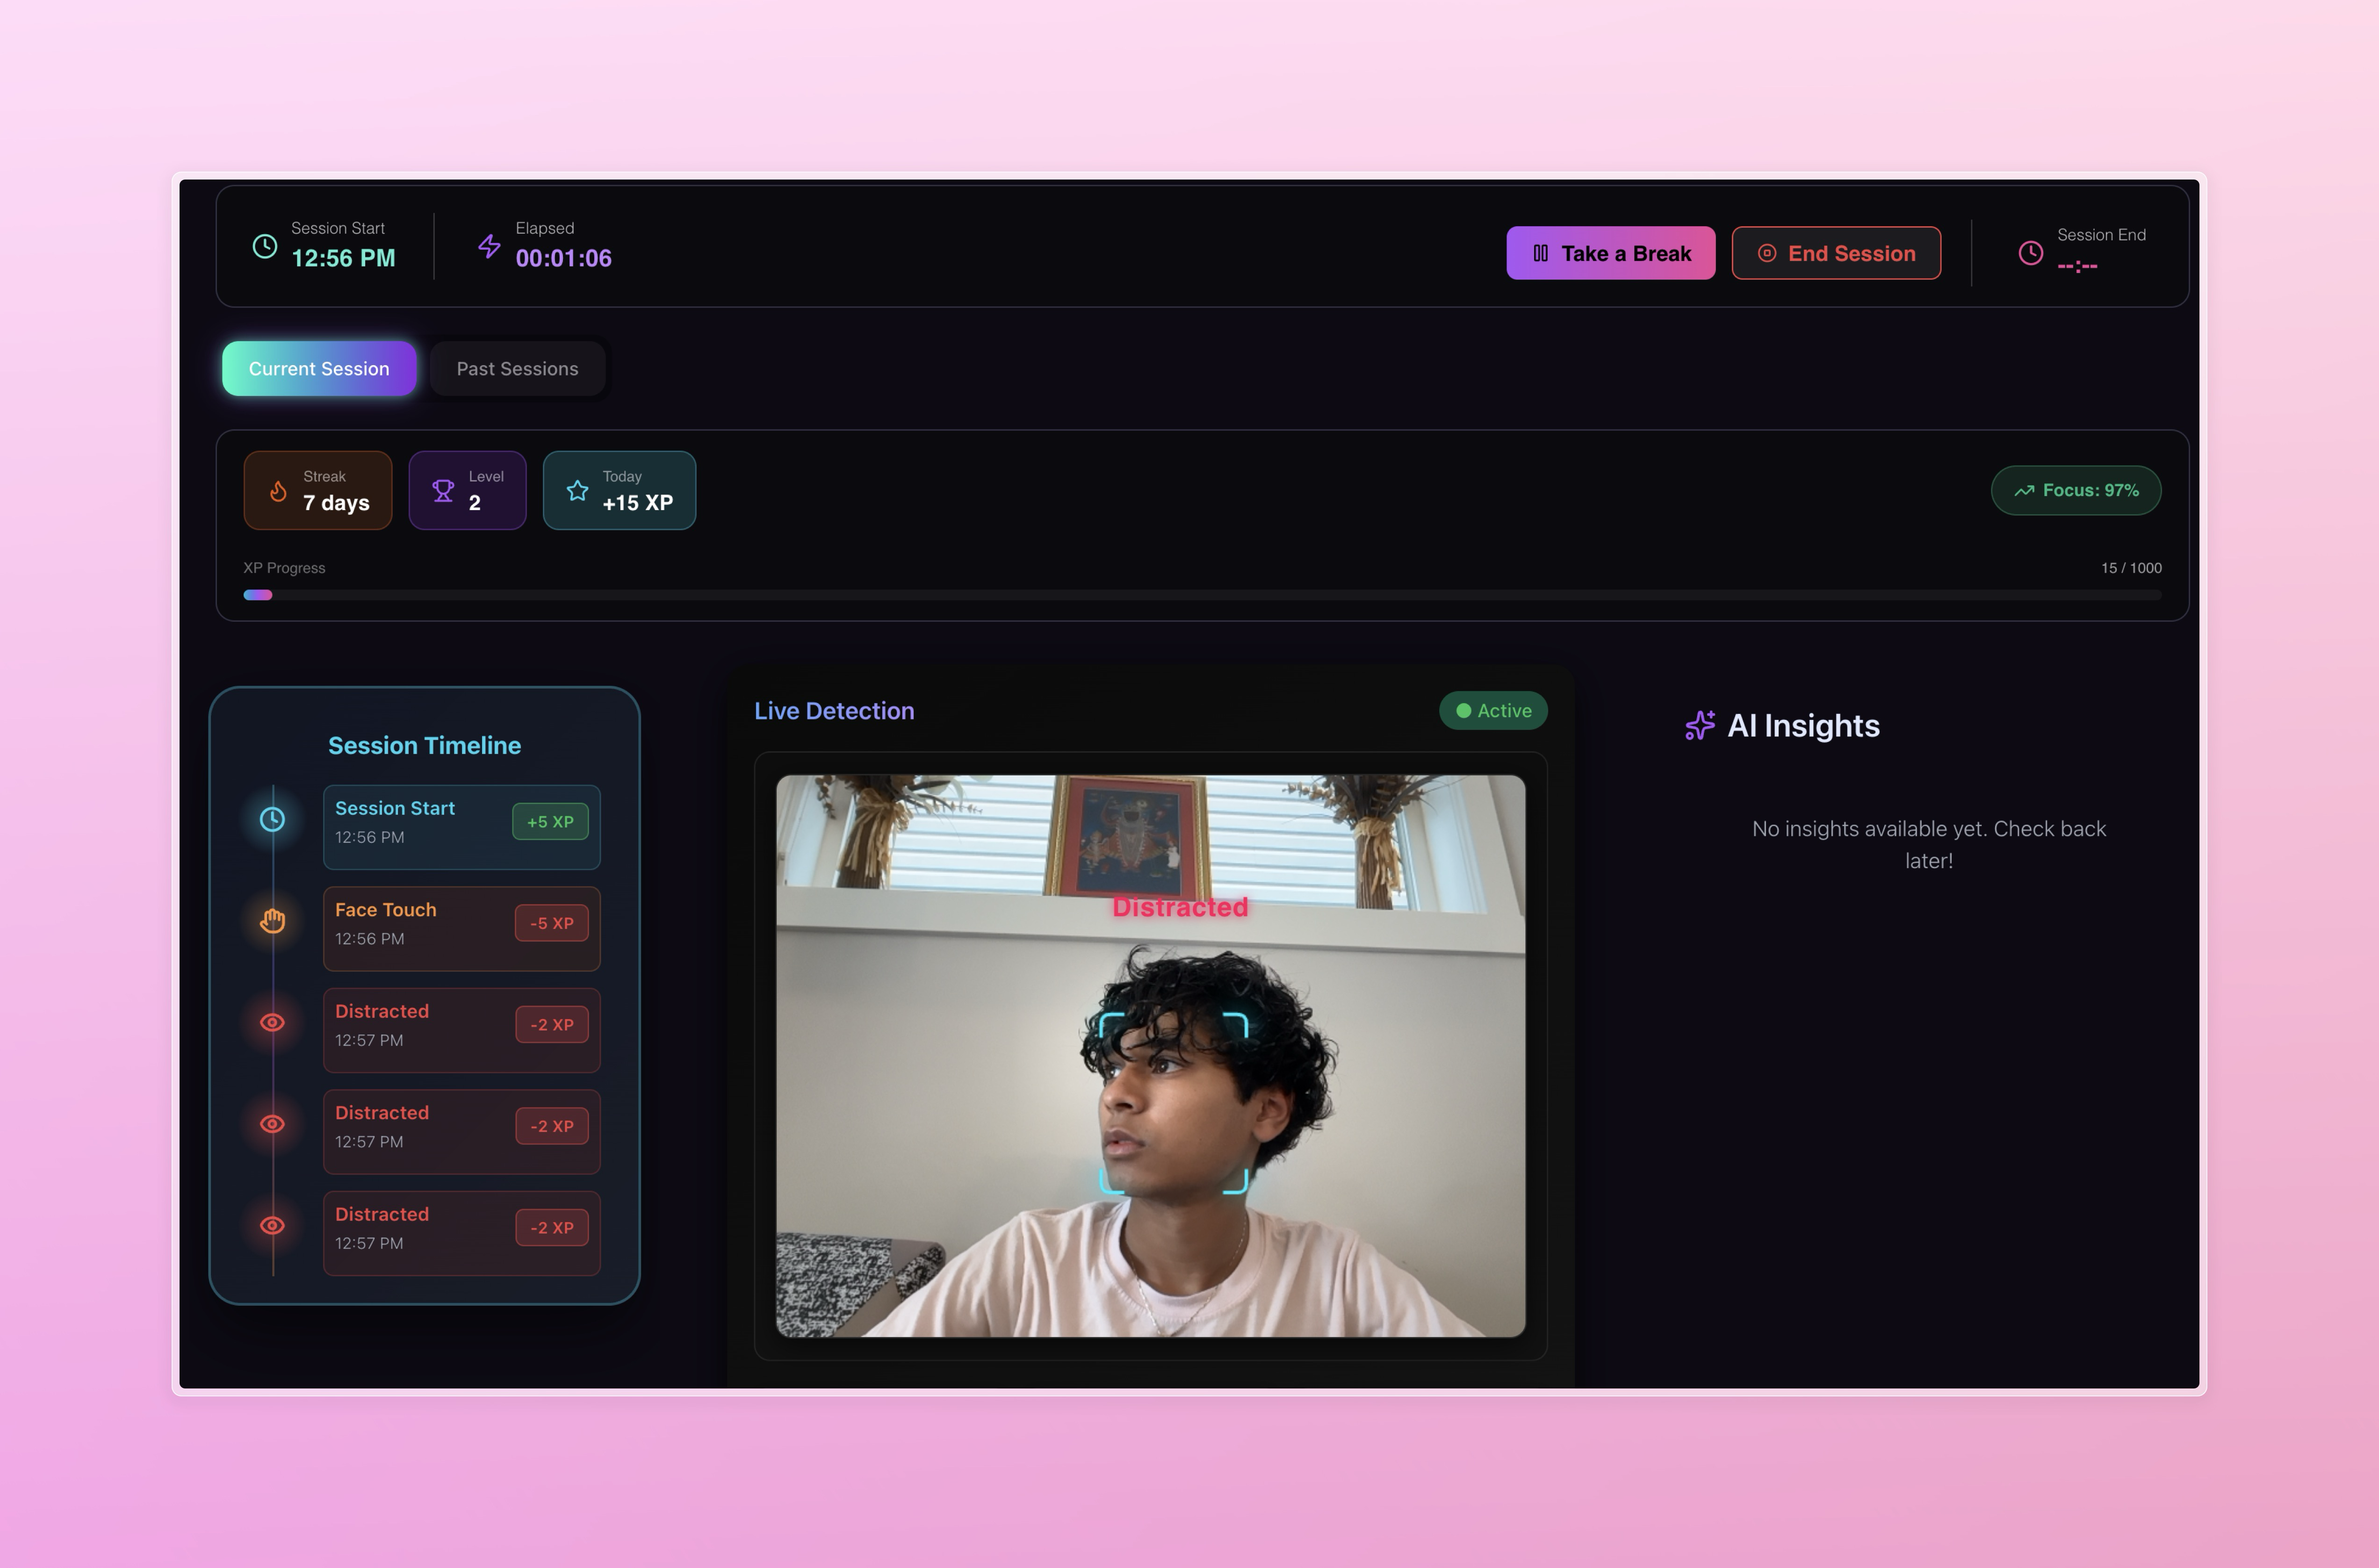Click the Focus: 97% badge
This screenshot has width=2379, height=1568.
coord(2076,491)
